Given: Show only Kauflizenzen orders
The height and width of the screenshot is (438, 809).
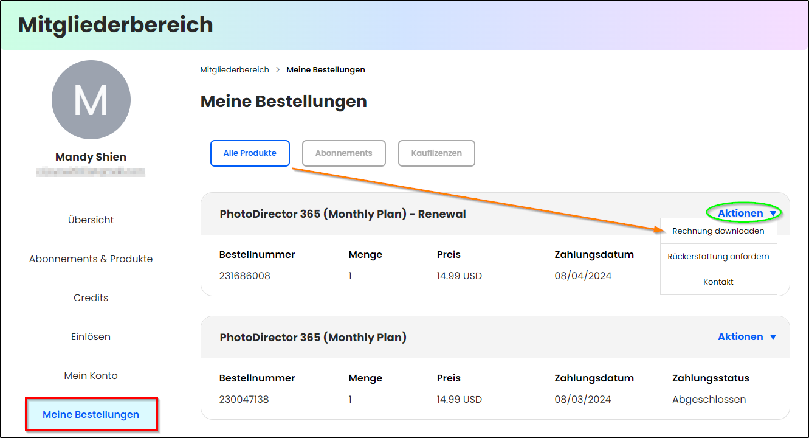Looking at the screenshot, I should [436, 153].
